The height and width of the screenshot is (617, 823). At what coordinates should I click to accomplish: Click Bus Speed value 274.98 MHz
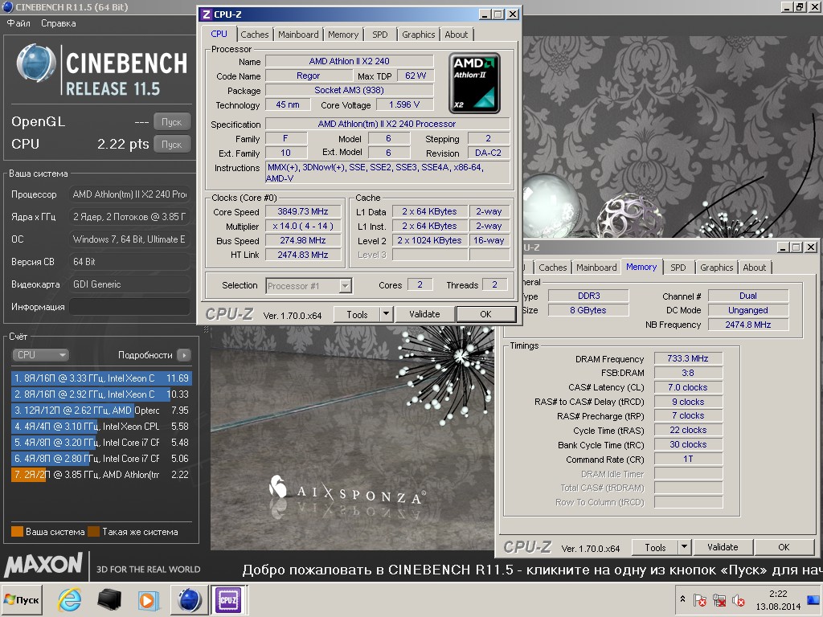point(303,240)
